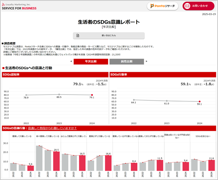218x180 pixels.
Task: Click the SDGsを知らない column label
Action: (x=203, y=136)
